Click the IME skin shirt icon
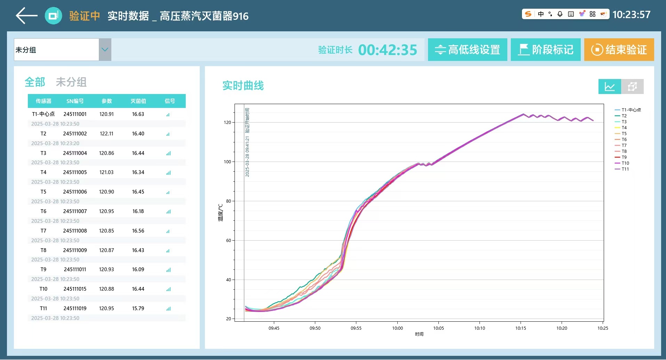Screen dimensions: 666x360 (582, 14)
